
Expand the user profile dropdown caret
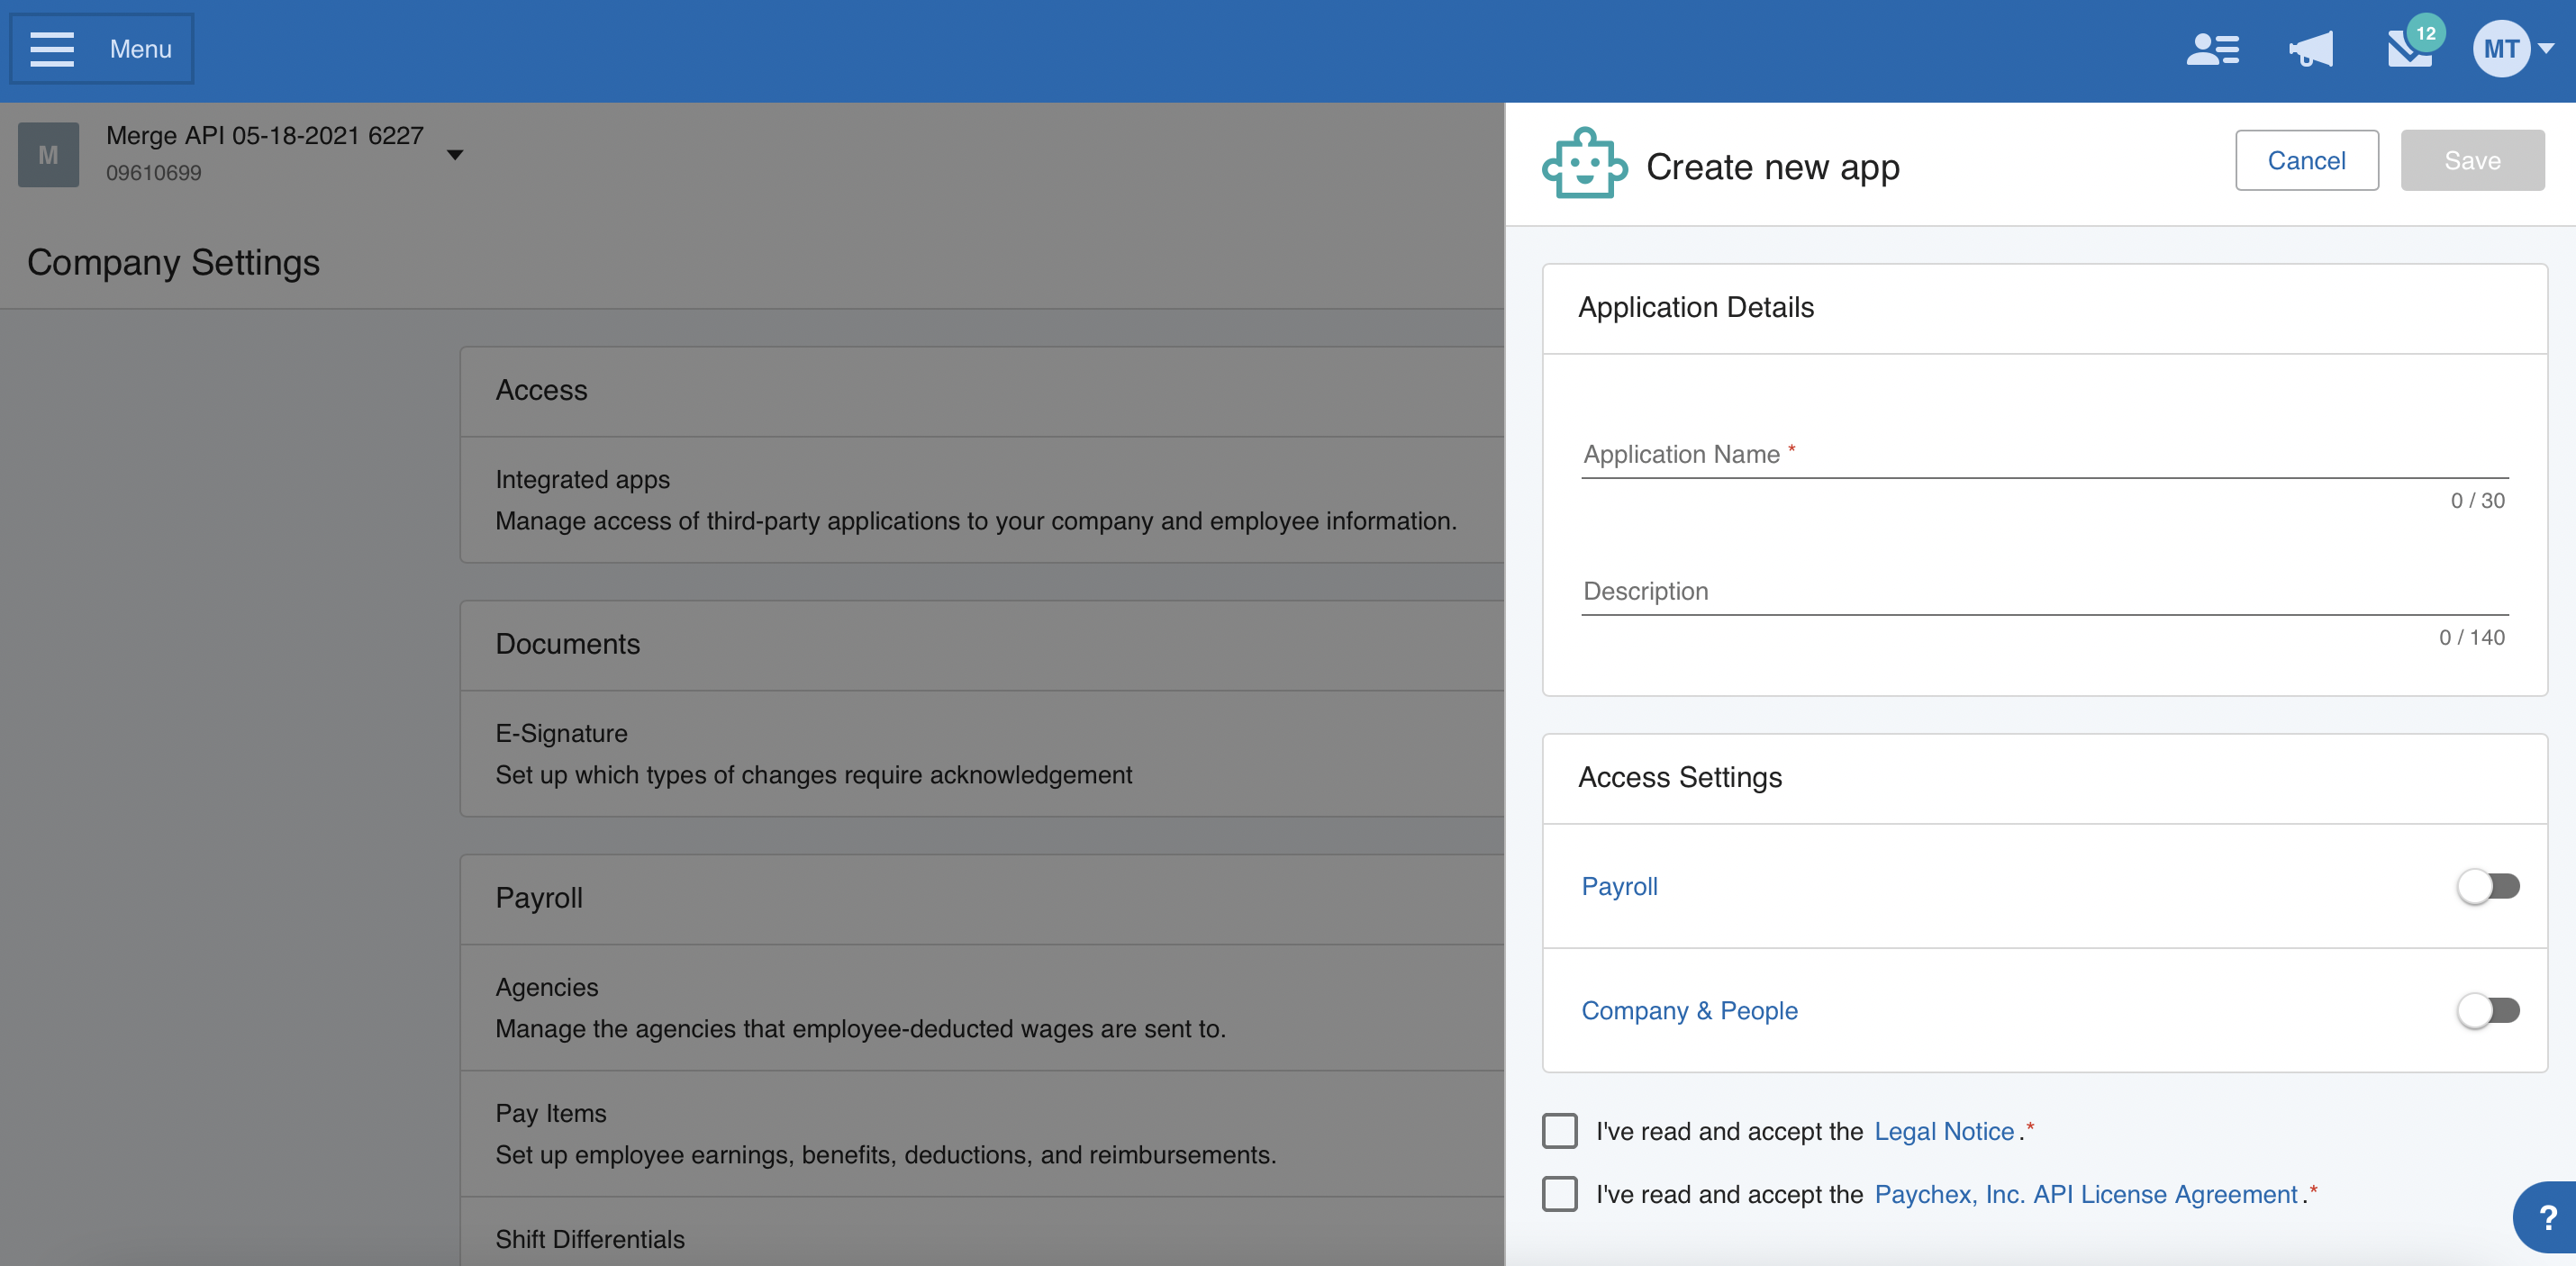coord(2546,48)
